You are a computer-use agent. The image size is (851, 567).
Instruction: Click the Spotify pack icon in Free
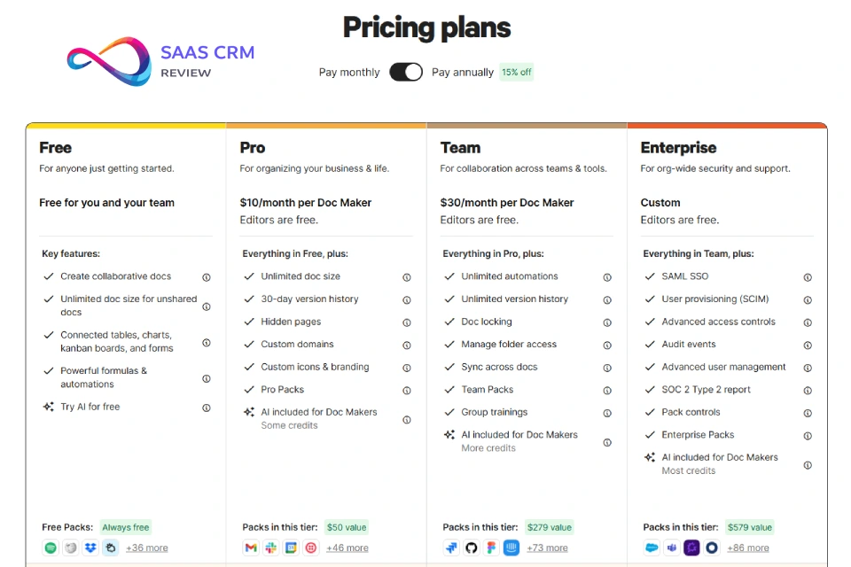tap(50, 548)
